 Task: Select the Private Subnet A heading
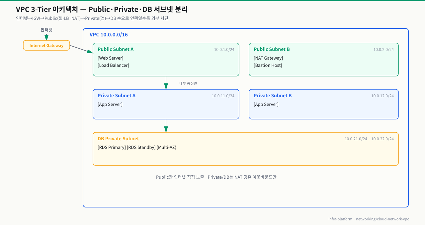tap(117, 96)
